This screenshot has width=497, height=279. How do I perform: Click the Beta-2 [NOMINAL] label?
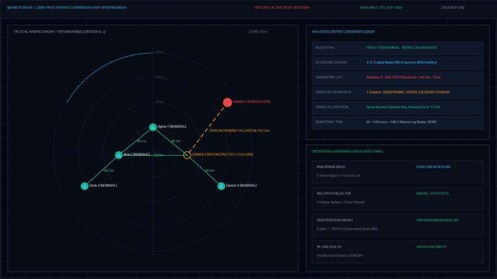pyautogui.click(x=137, y=155)
